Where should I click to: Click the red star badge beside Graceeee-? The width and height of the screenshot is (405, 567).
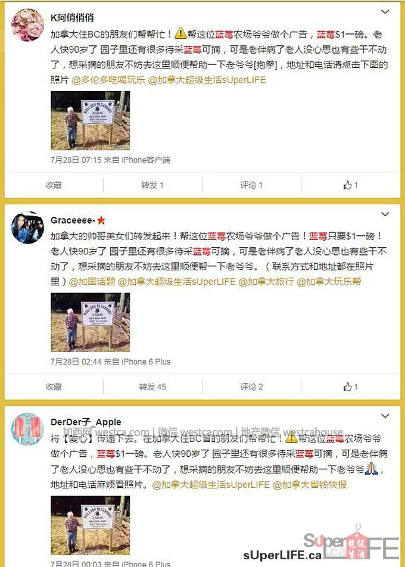pos(101,220)
